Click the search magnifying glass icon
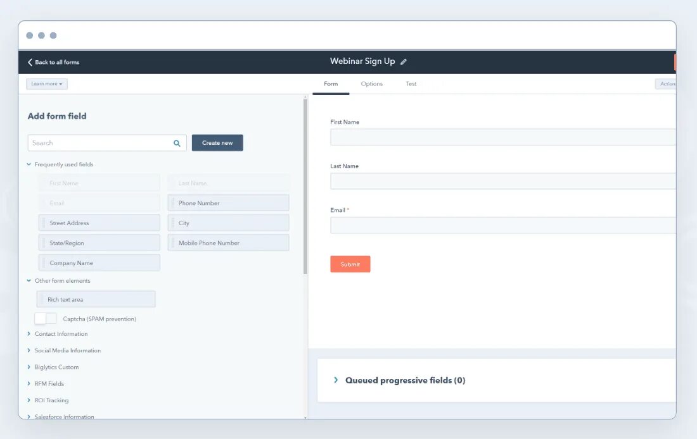697x439 pixels. [177, 142]
